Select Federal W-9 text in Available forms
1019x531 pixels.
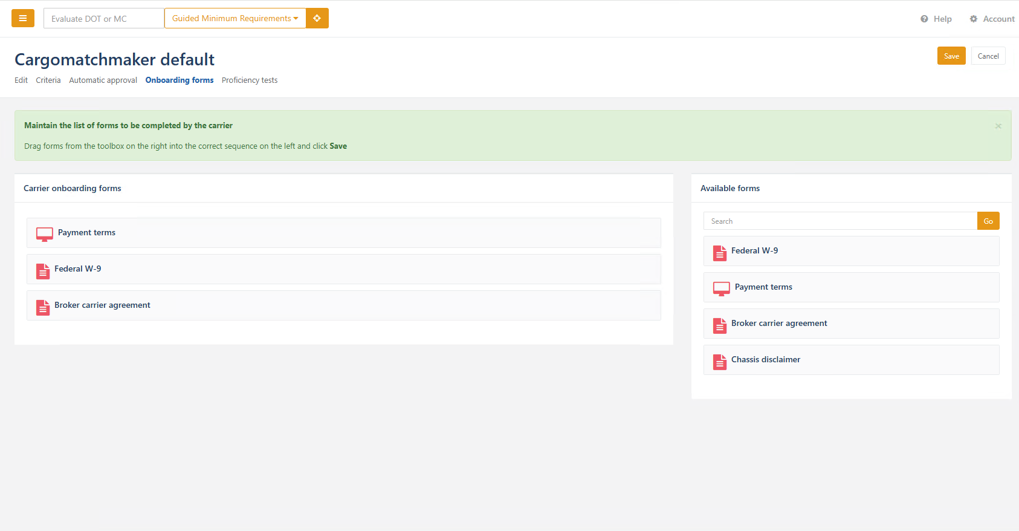755,250
